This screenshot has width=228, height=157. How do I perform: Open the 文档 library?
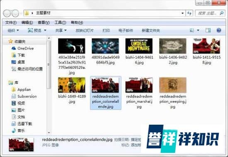[x=18, y=117]
